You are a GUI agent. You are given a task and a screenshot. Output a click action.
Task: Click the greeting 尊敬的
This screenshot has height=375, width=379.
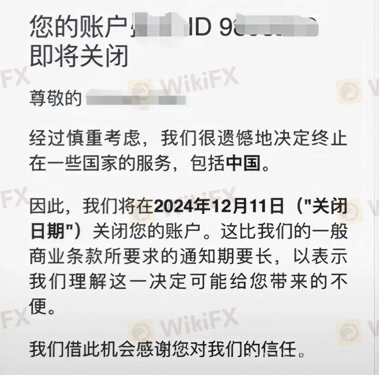(56, 98)
